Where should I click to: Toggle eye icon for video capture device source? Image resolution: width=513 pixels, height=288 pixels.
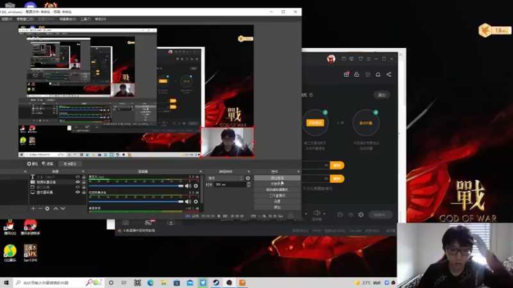78,182
